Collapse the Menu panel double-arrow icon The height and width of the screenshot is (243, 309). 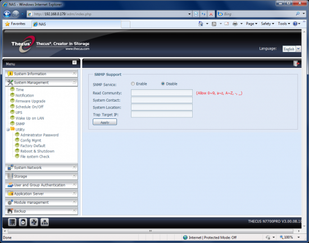pyautogui.click(x=74, y=62)
